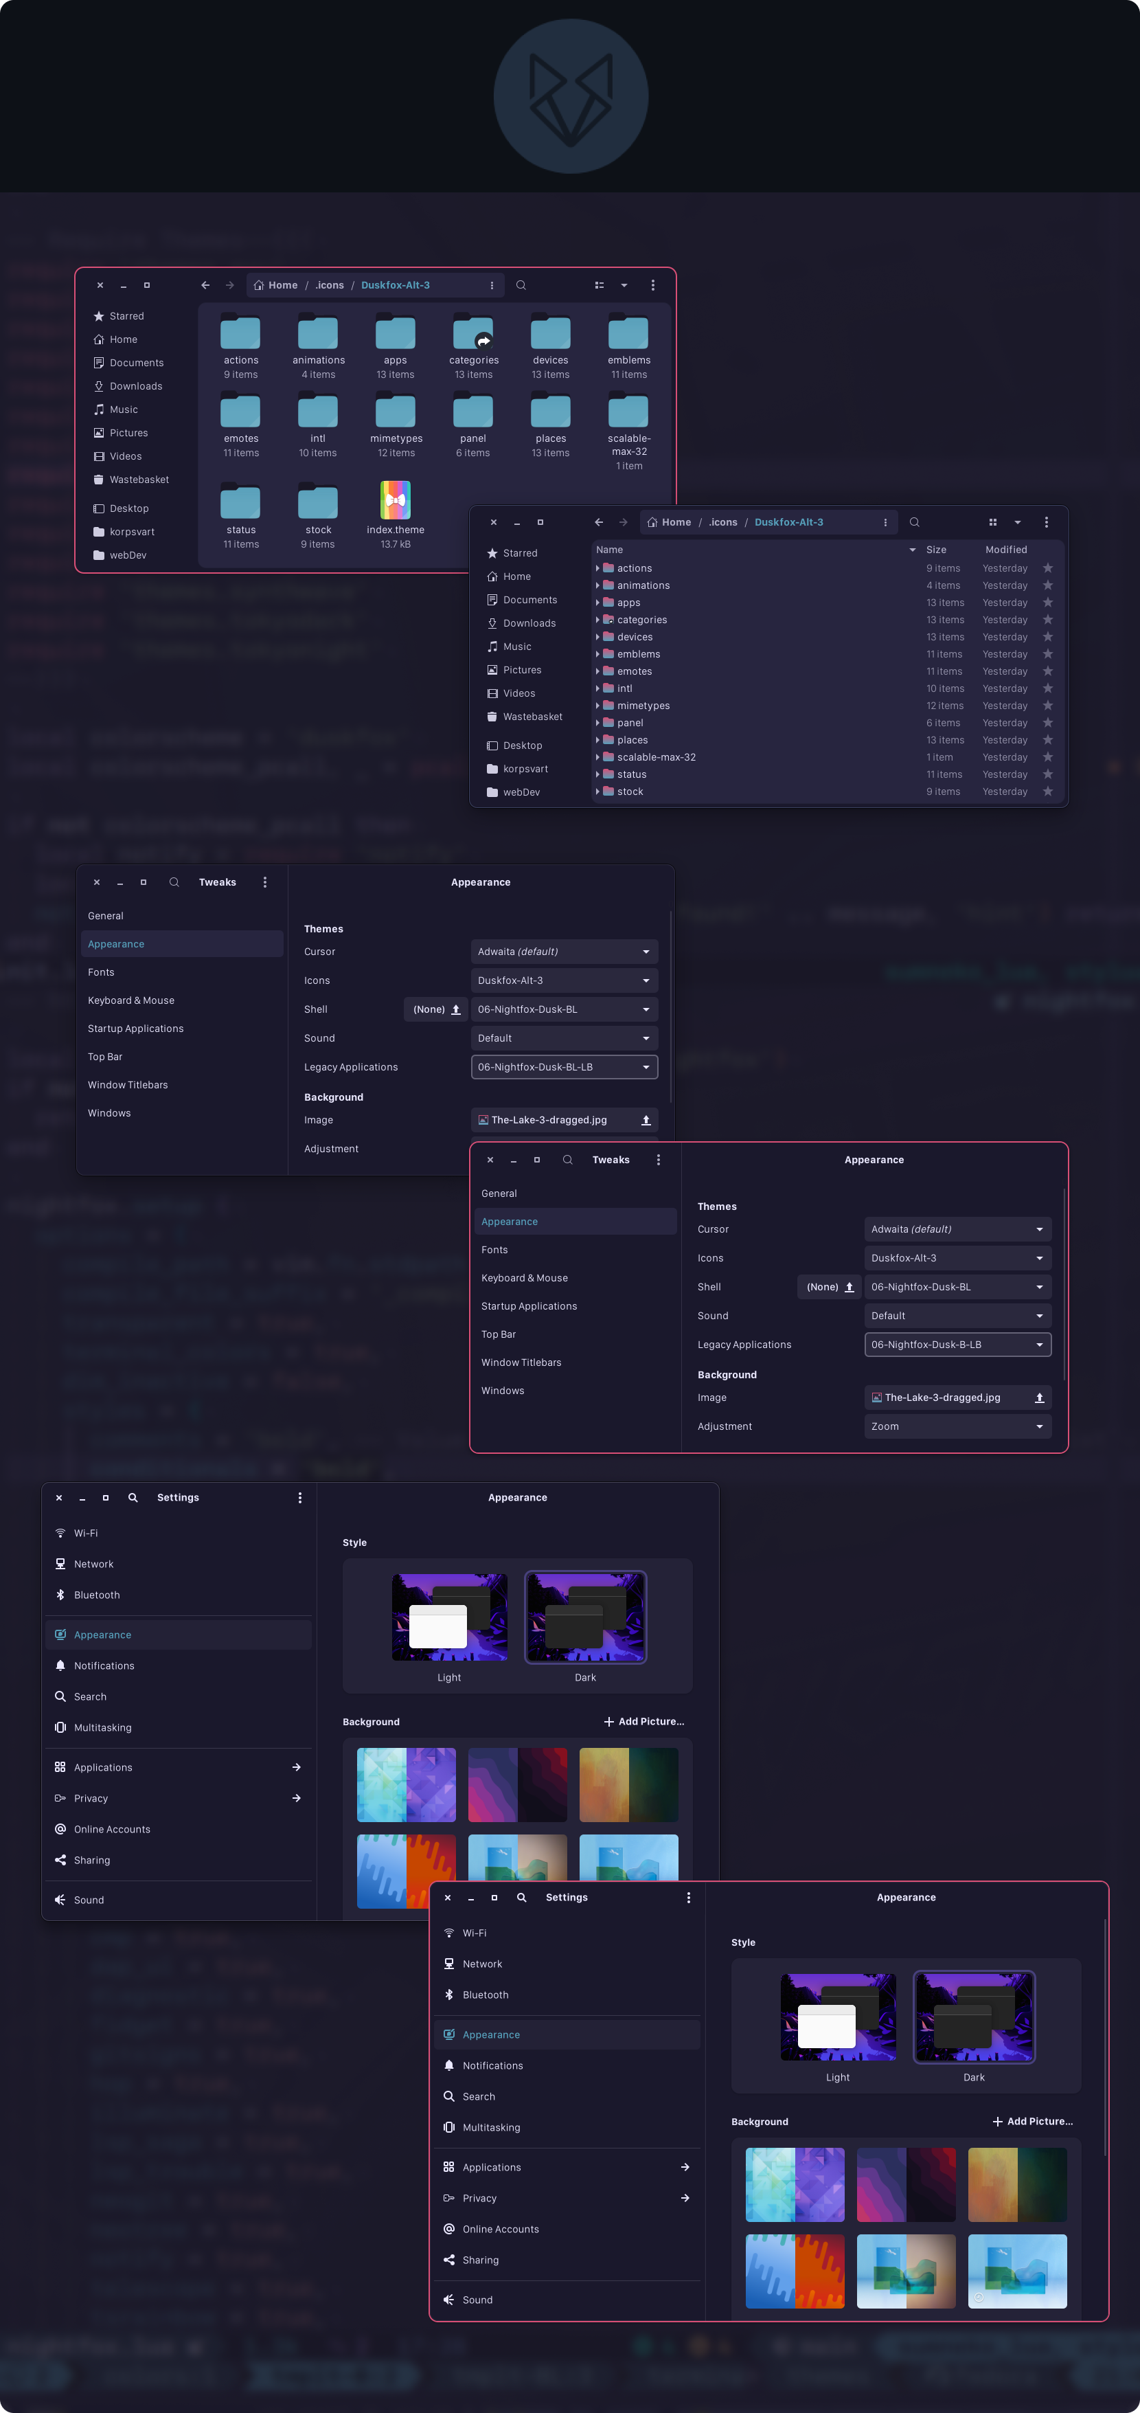Expand the panel folder in list view
This screenshot has height=2413, width=1140.
click(597, 723)
